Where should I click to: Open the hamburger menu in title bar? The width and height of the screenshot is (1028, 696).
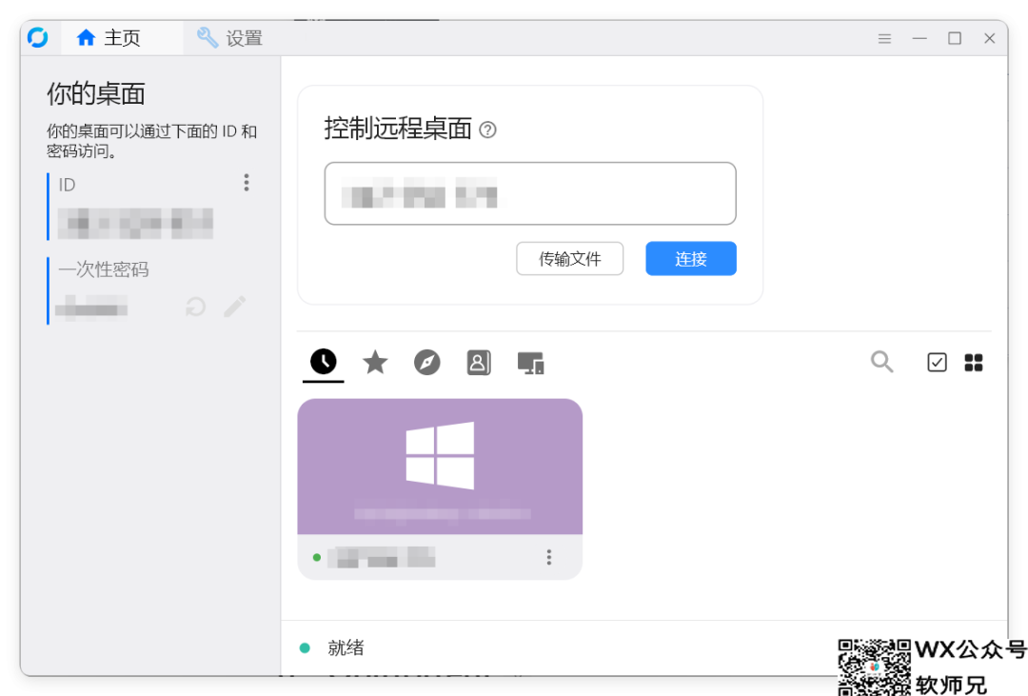(884, 39)
